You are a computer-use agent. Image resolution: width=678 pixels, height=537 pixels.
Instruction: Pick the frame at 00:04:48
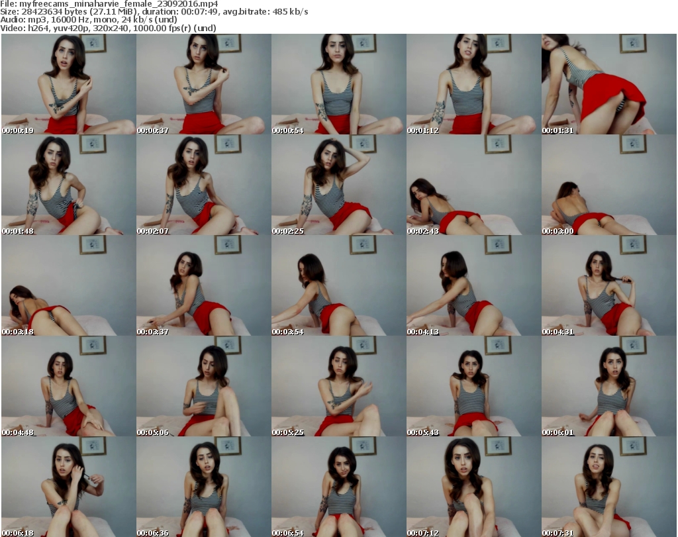pos(69,386)
